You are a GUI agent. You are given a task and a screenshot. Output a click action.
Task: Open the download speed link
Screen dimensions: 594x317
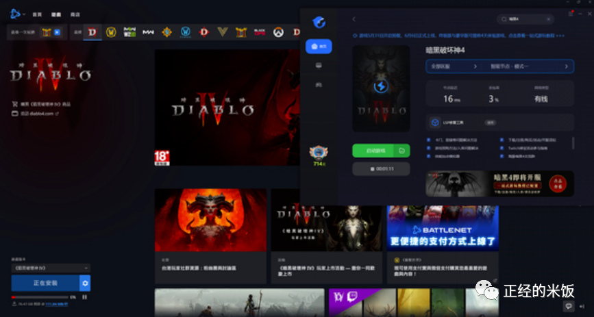[57, 304]
